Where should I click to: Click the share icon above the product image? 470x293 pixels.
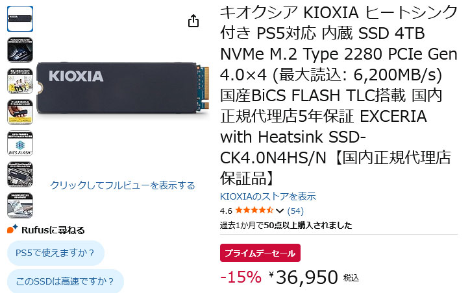(193, 21)
